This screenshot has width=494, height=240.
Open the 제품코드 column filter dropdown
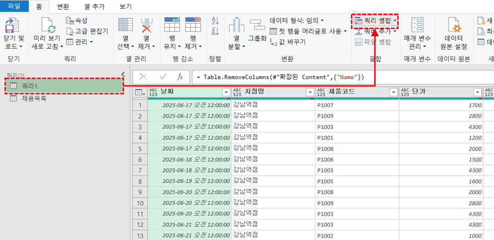[394, 92]
